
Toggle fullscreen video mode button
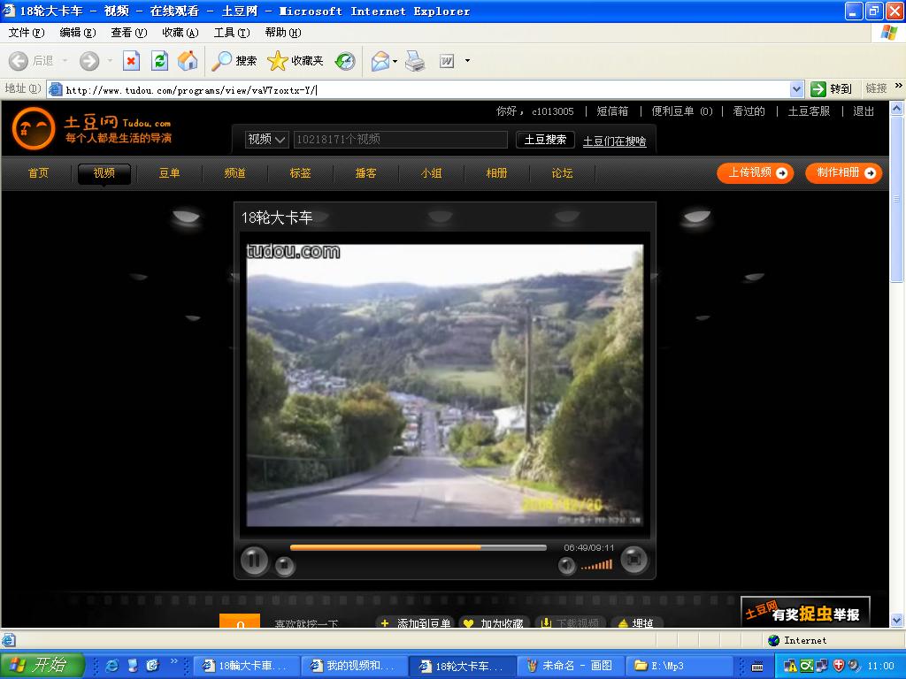633,560
